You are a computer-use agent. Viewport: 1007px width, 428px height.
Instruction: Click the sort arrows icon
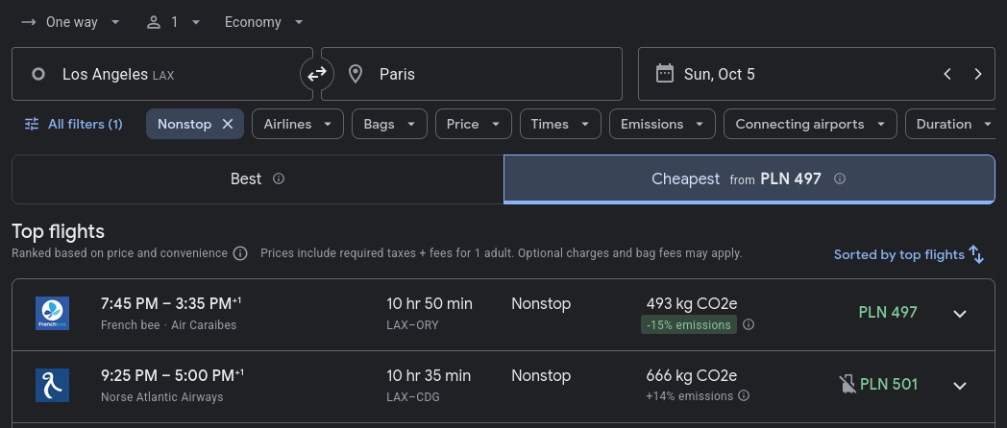(x=976, y=254)
